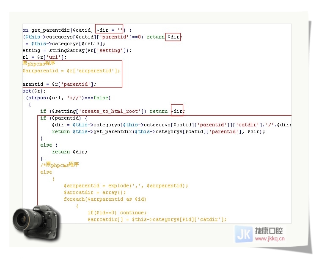Click the 'get_parentdir($catid,' function declaration text
The height and width of the screenshot is (259, 319).
click(x=62, y=30)
